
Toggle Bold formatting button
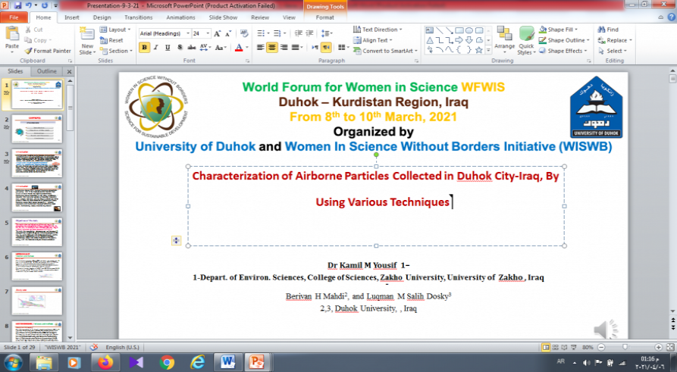tap(144, 47)
